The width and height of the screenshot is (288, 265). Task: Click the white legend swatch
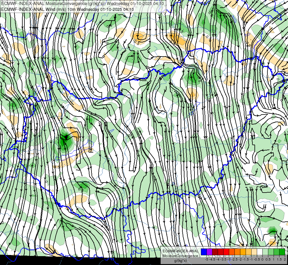click(x=260, y=252)
